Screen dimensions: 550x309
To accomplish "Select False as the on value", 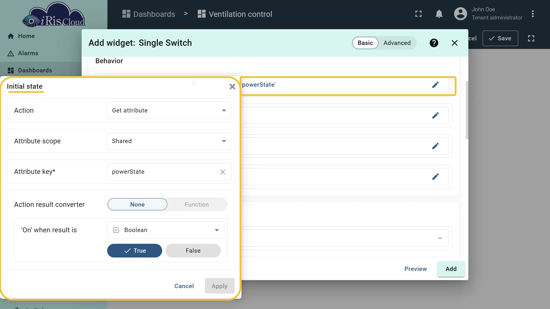I will [193, 251].
